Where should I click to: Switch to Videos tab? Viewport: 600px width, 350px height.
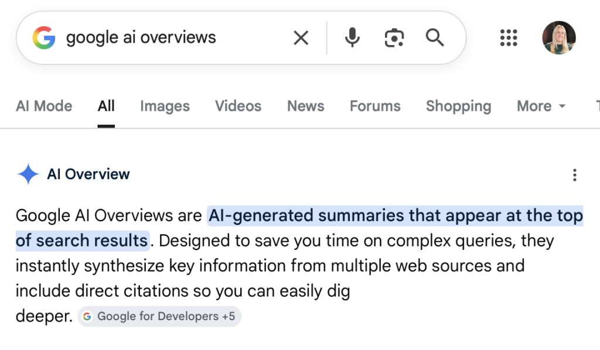coord(238,106)
